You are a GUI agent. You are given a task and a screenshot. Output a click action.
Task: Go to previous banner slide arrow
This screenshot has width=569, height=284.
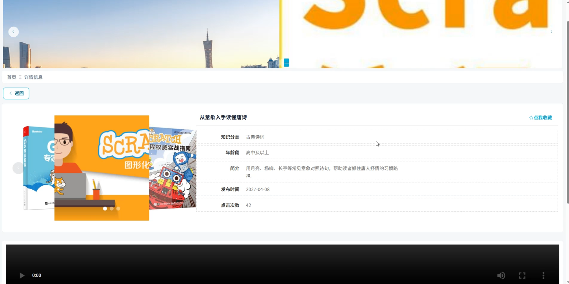pos(14,32)
